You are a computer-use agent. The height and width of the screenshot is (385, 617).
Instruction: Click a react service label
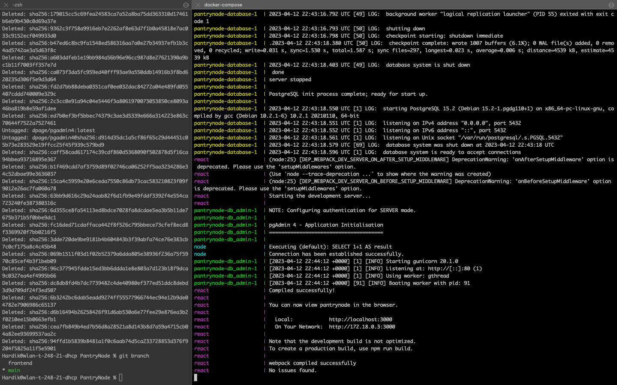point(201,290)
